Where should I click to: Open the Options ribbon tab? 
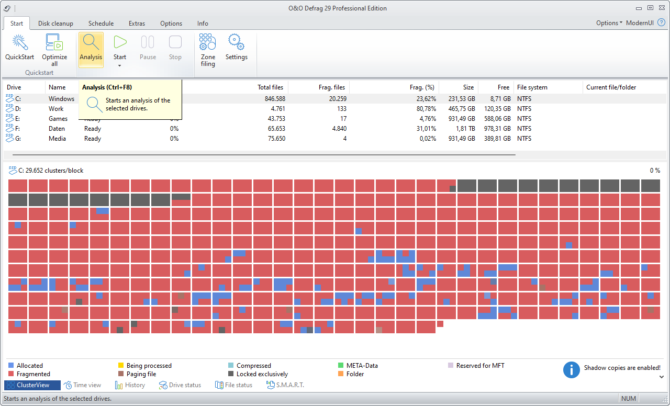[x=171, y=23]
